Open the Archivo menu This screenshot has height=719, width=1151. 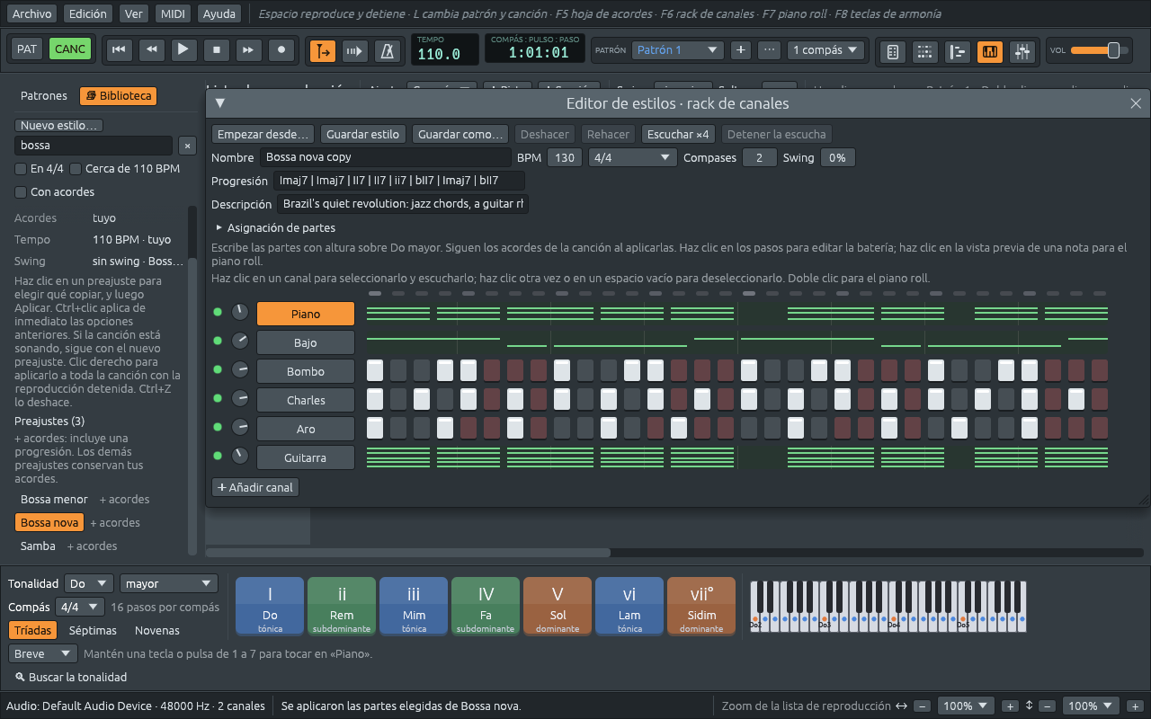pyautogui.click(x=31, y=13)
